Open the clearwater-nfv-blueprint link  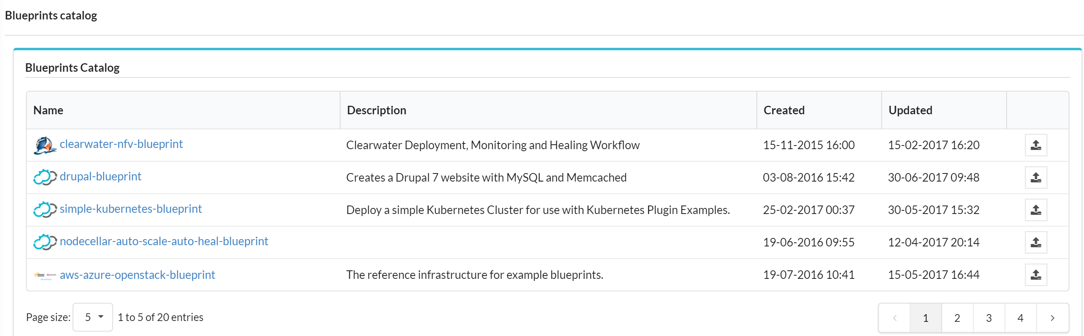pos(121,144)
